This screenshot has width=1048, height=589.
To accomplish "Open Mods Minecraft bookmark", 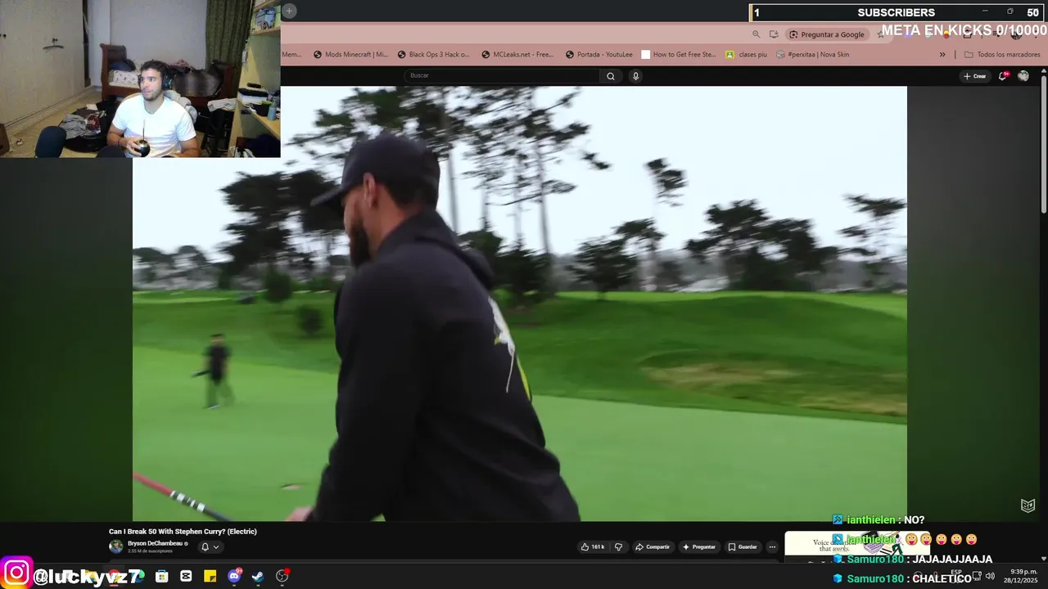I will 351,55.
